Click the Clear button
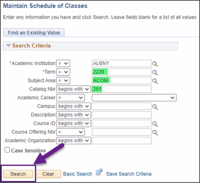This screenshot has width=200, height=183. (48, 174)
